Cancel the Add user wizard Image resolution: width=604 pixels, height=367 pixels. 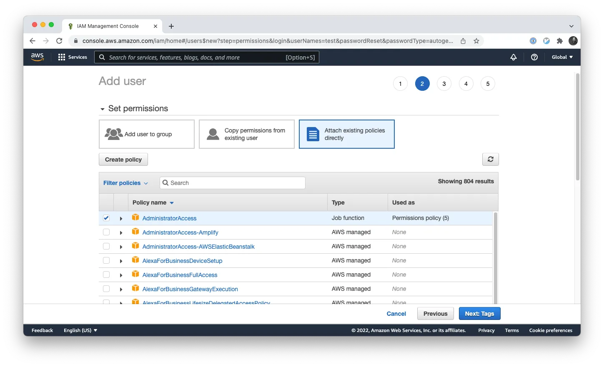pos(396,314)
